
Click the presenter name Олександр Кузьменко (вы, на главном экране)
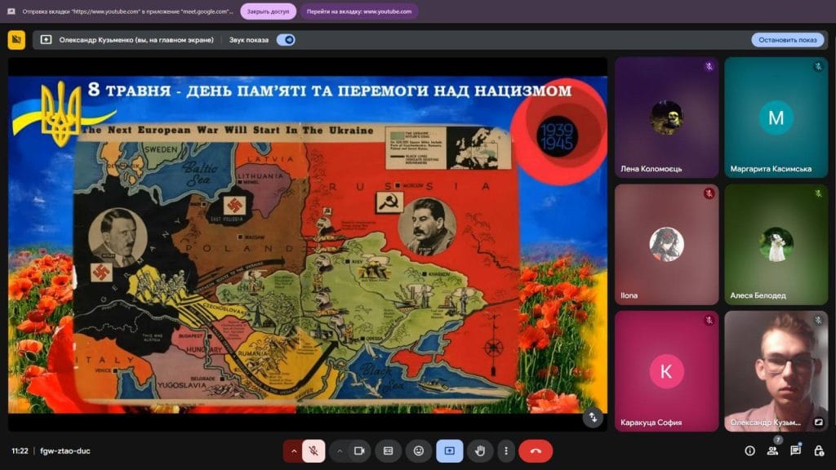tap(136, 40)
